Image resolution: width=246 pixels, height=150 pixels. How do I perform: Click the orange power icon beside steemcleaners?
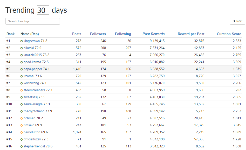22,90
